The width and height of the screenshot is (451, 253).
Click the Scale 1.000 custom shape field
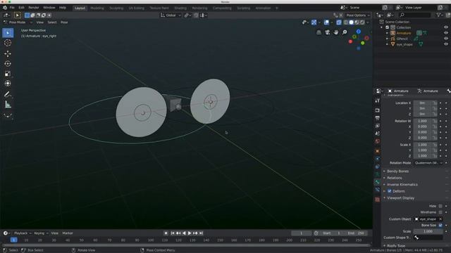click(x=428, y=231)
